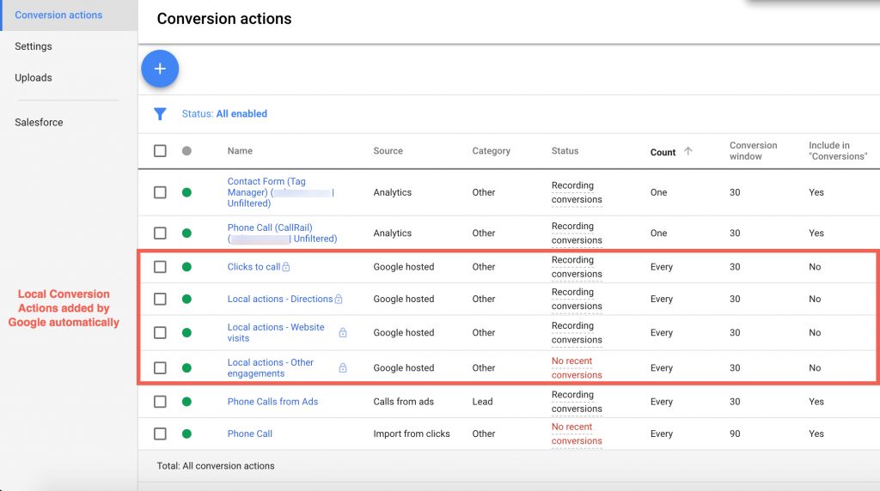
Task: Check the Phone Call row checkbox
Action: [x=160, y=433]
